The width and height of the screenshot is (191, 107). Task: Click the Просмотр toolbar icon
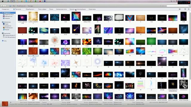click(x=14, y=9)
